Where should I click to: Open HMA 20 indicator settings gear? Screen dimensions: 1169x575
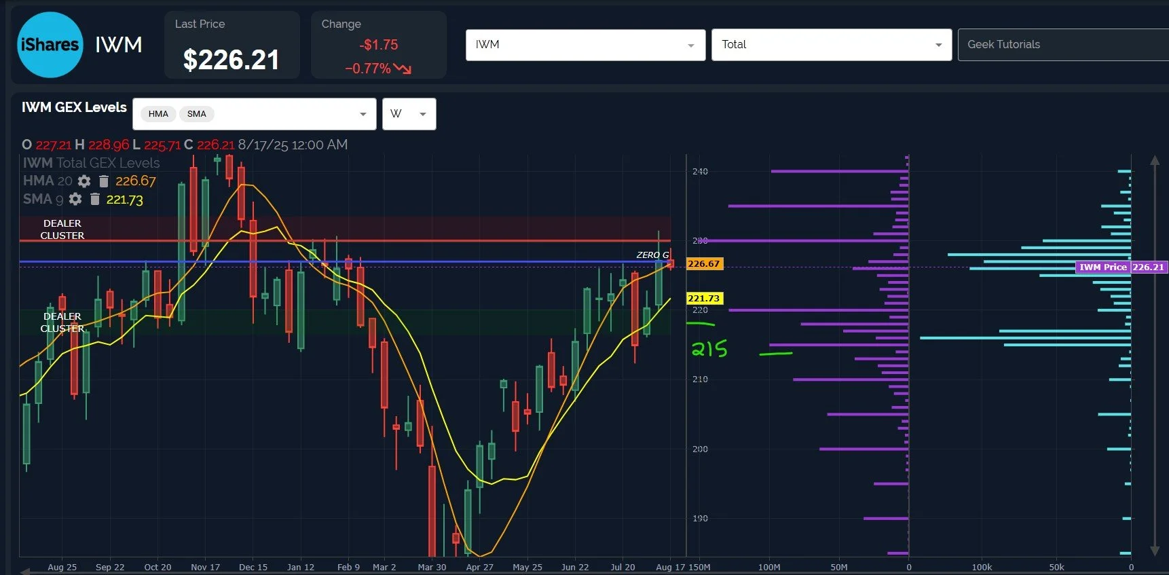point(84,181)
